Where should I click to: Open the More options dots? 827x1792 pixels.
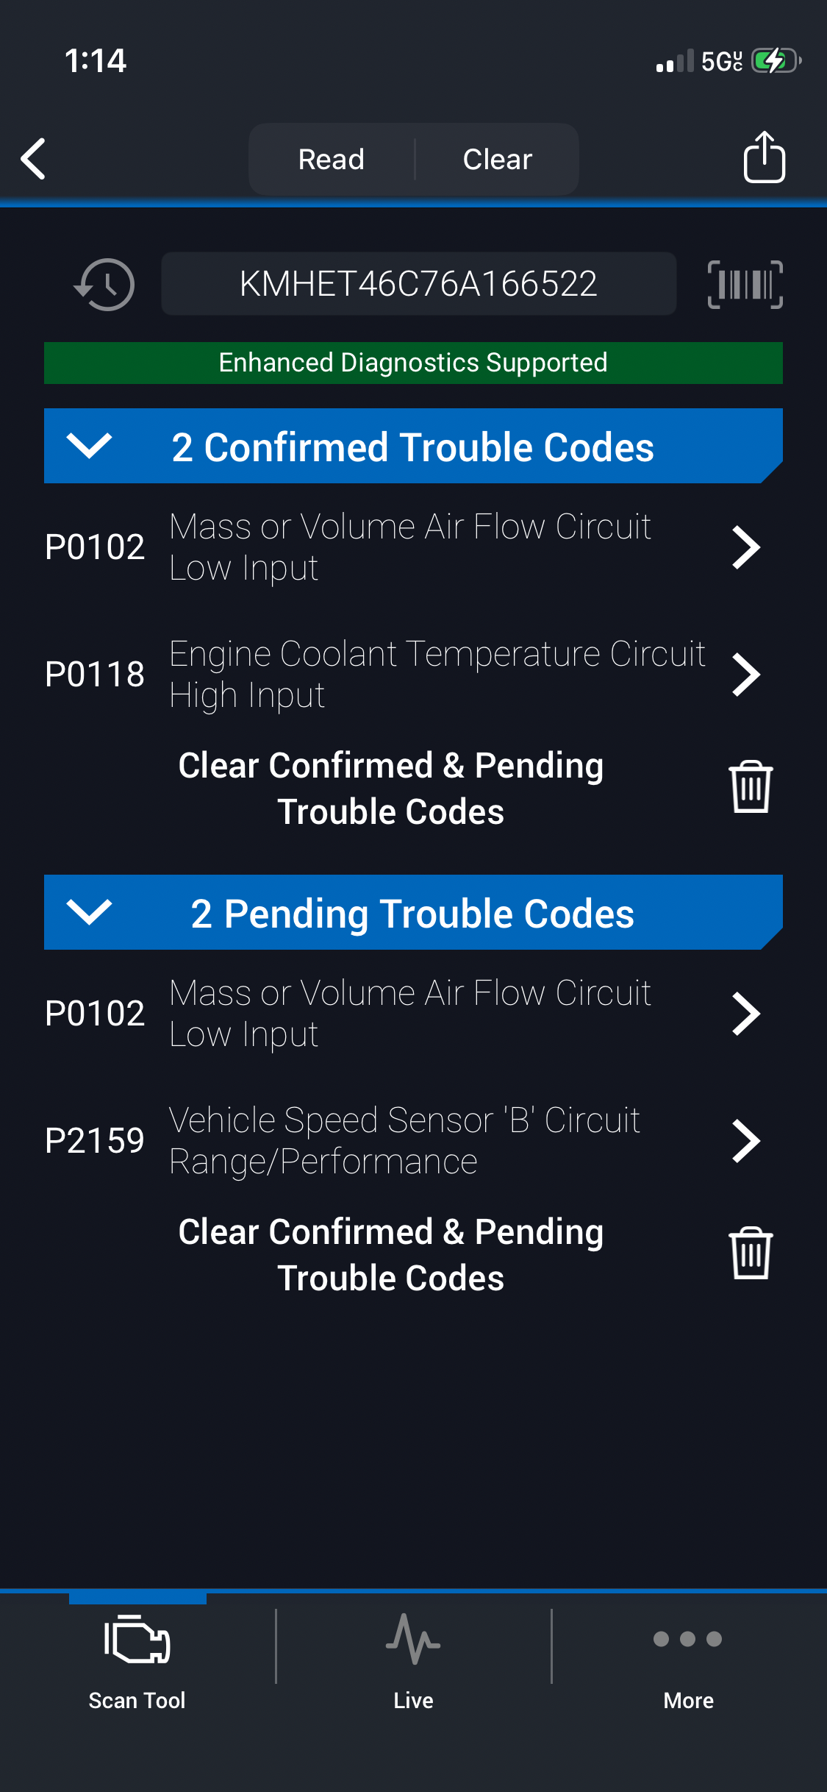pos(688,1640)
